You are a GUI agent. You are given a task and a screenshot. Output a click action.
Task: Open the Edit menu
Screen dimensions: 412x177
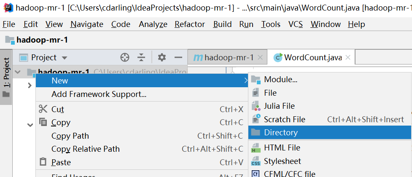point(31,24)
